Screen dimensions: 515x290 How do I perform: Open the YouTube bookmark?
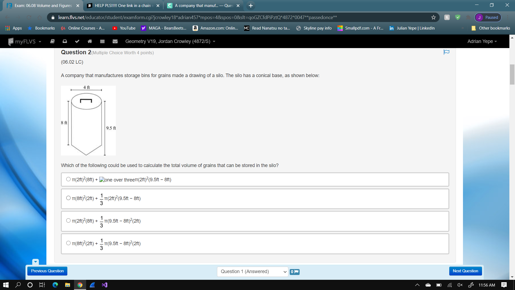pos(124,28)
